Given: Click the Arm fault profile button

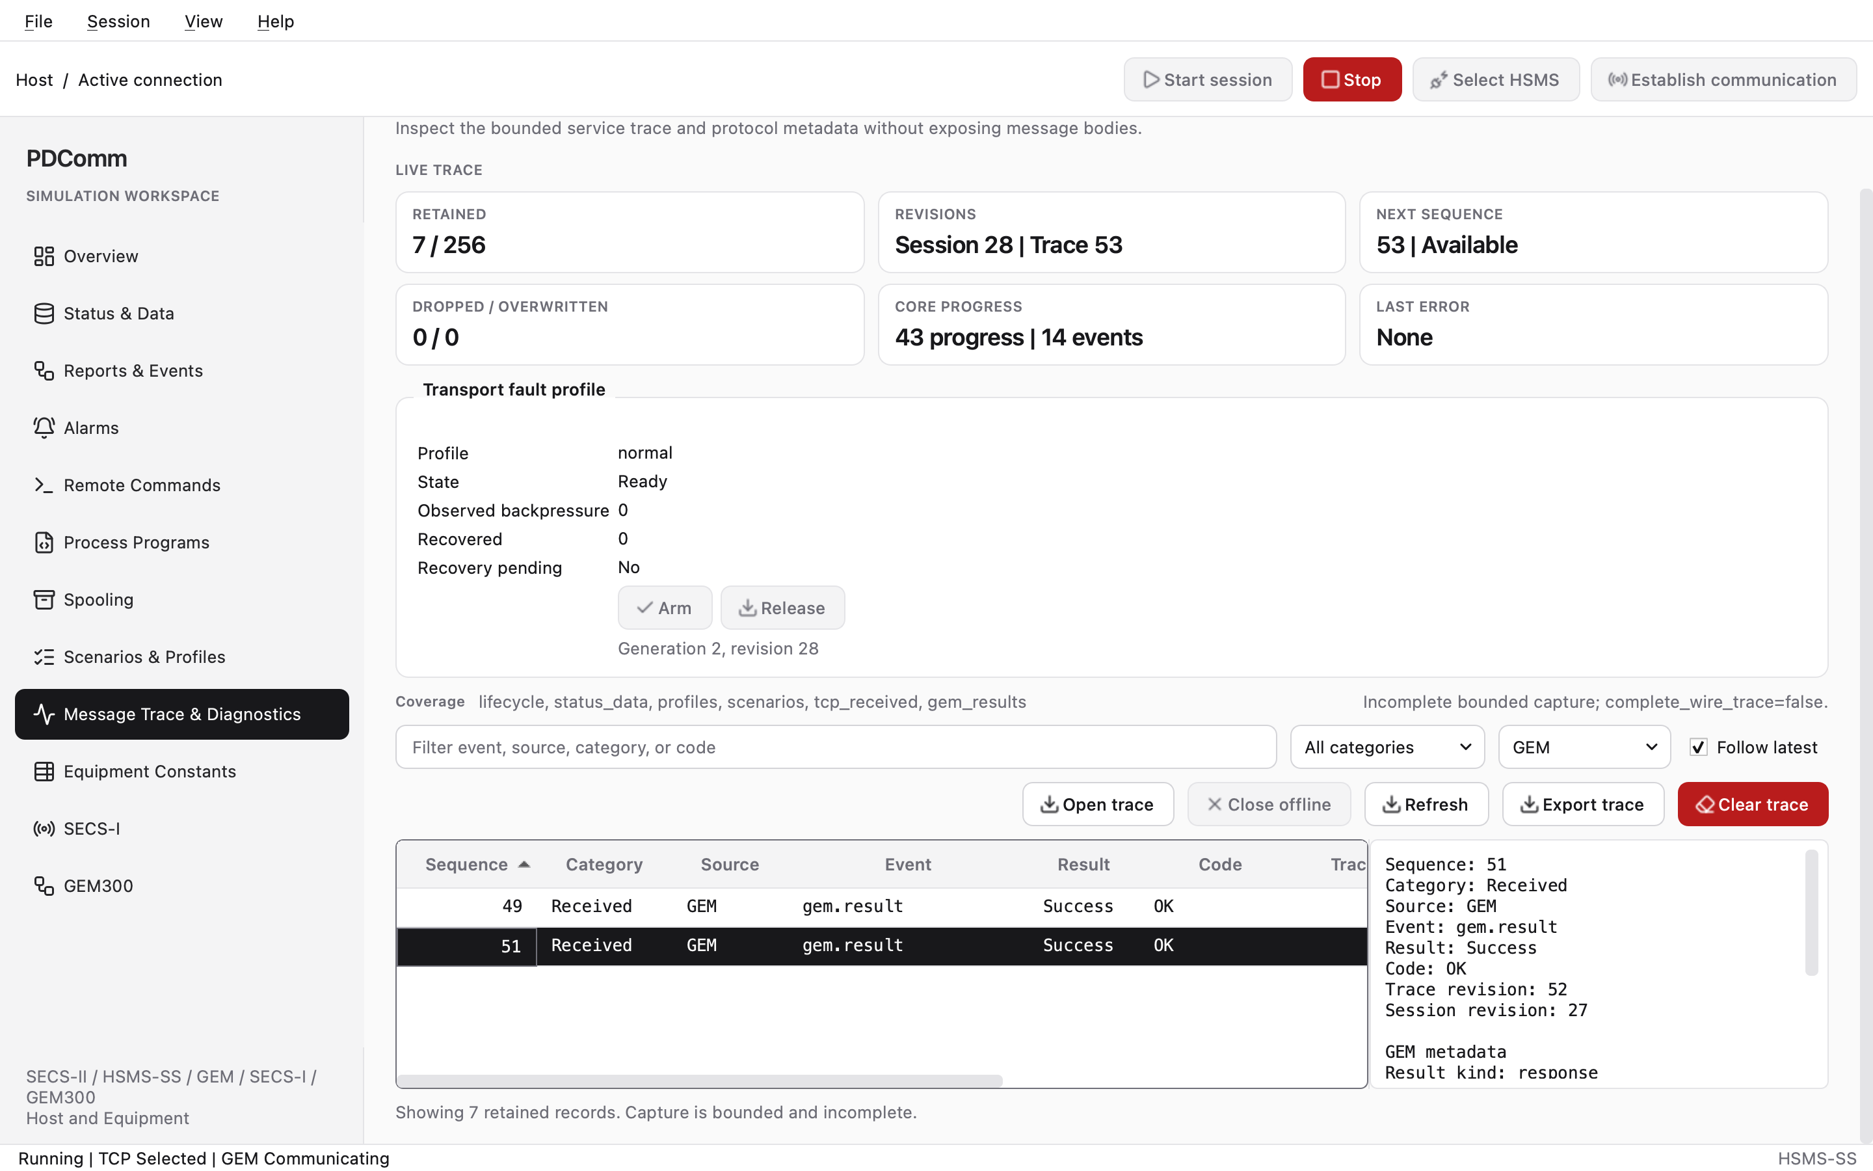Looking at the screenshot, I should [665, 608].
